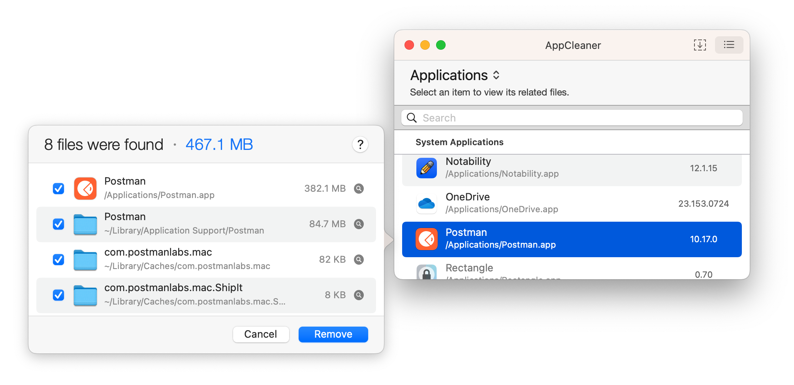Click the OneDrive version 23.153.0724
This screenshot has height=385, width=794.
[704, 204]
